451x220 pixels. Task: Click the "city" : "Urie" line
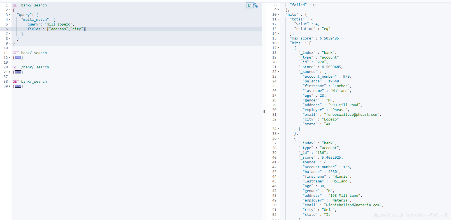click(x=319, y=210)
